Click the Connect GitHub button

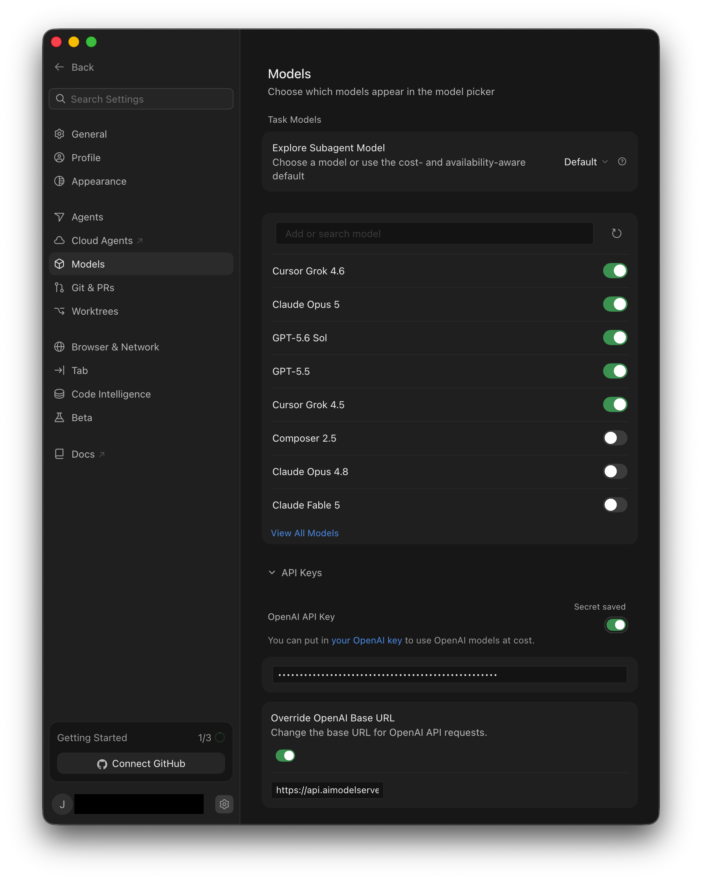pyautogui.click(x=141, y=763)
